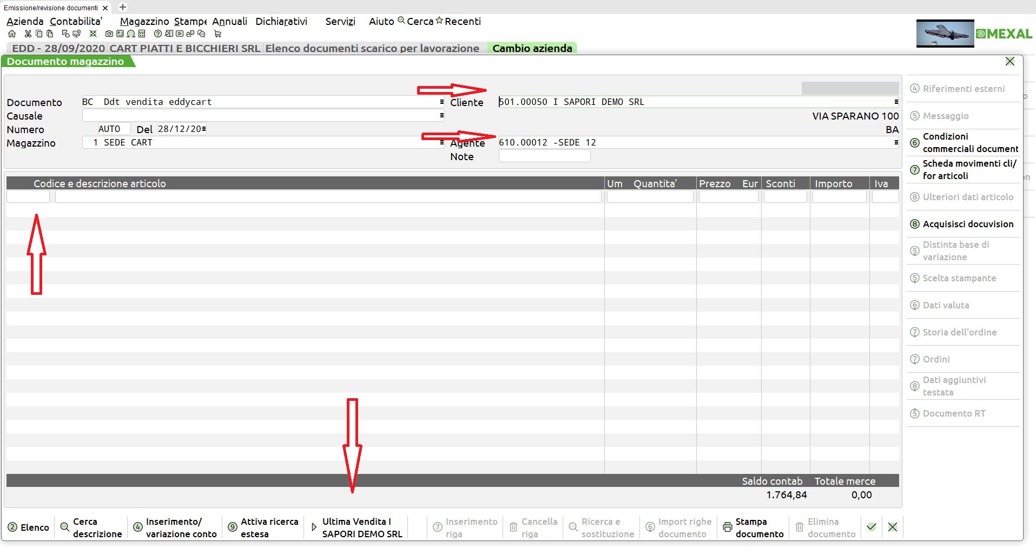1036x554 pixels.
Task: Click the shopping cart icon
Action: coord(218,34)
